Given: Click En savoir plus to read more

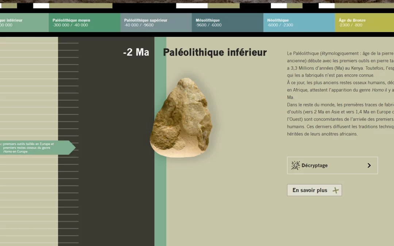Looking at the screenshot, I should tap(314, 190).
